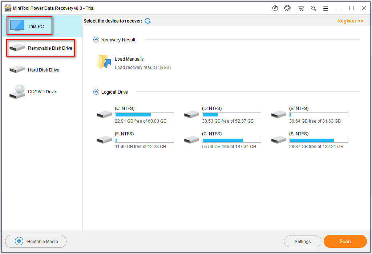Open Bootable Media builder
This screenshot has height=254, width=372.
36,241
